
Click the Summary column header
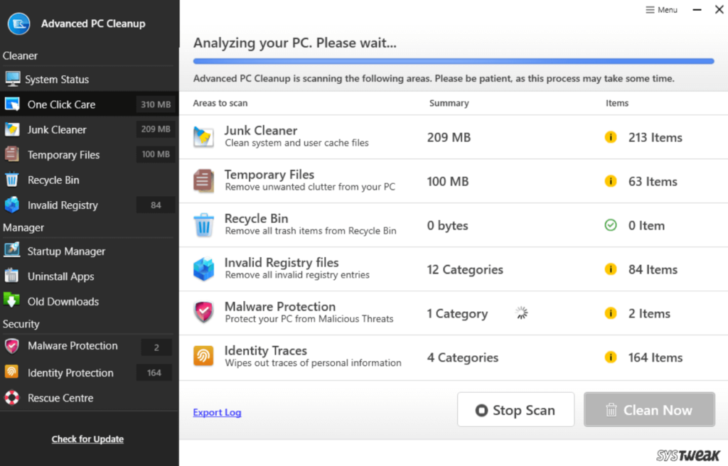tap(449, 103)
